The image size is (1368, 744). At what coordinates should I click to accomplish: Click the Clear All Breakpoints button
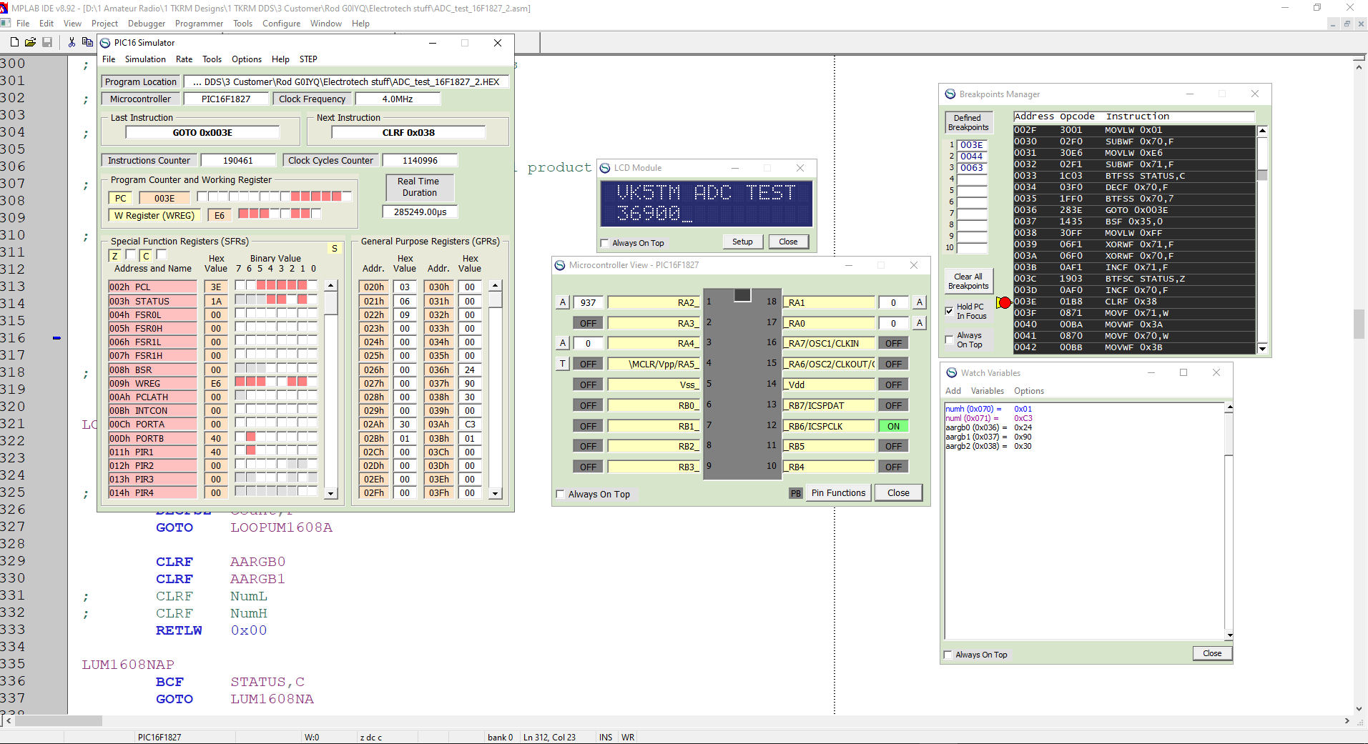tap(968, 282)
